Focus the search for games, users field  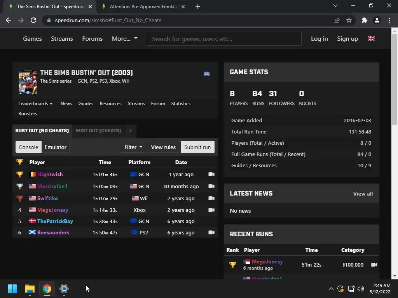coord(224,39)
